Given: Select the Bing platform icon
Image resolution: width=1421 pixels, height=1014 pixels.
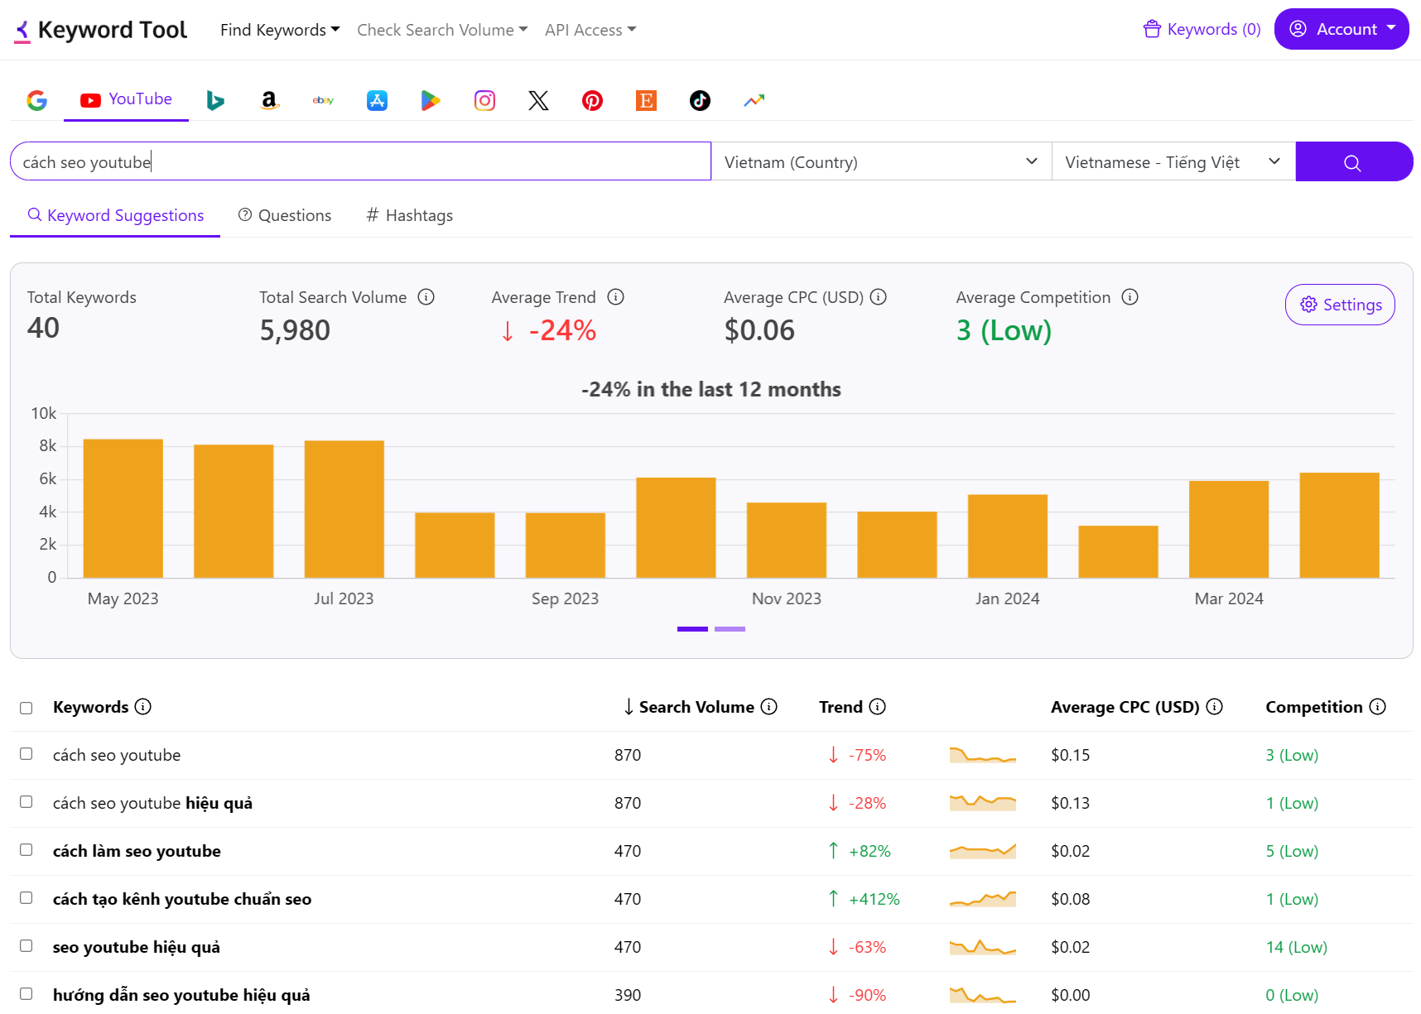Looking at the screenshot, I should click(x=215, y=100).
